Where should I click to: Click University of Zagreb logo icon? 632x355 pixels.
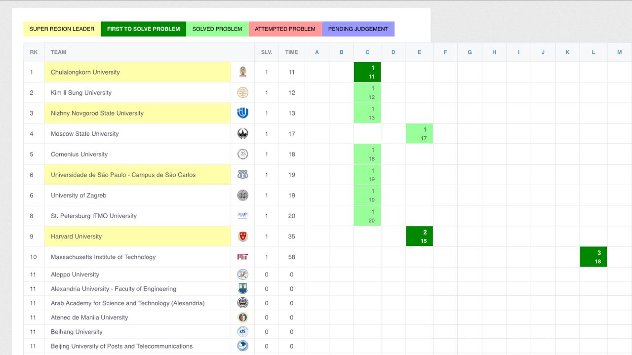point(242,196)
